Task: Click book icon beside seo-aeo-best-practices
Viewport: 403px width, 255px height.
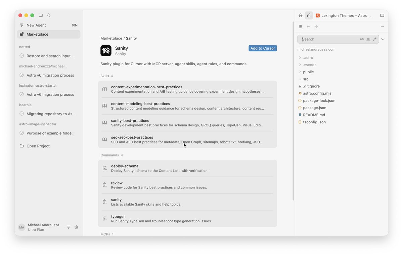Action: pos(104,139)
